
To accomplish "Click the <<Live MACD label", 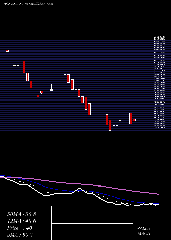I will pyautogui.click(x=144, y=231).
